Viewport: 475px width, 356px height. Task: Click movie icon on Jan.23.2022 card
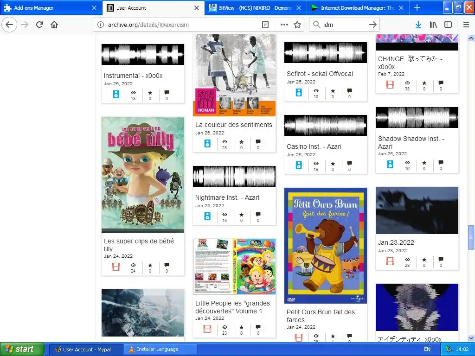click(390, 261)
